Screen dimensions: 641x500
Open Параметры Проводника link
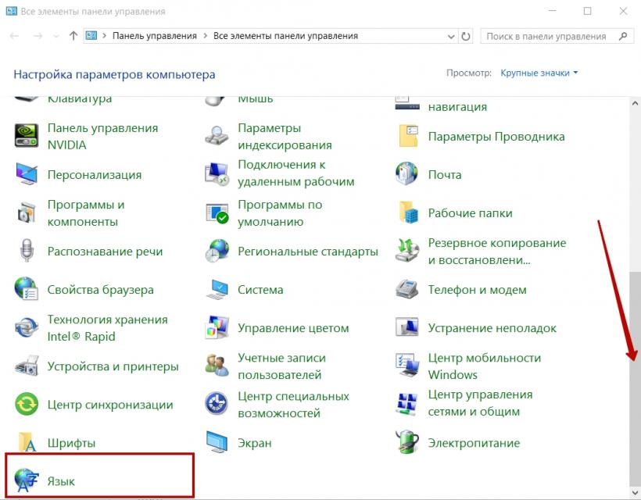[x=496, y=136]
